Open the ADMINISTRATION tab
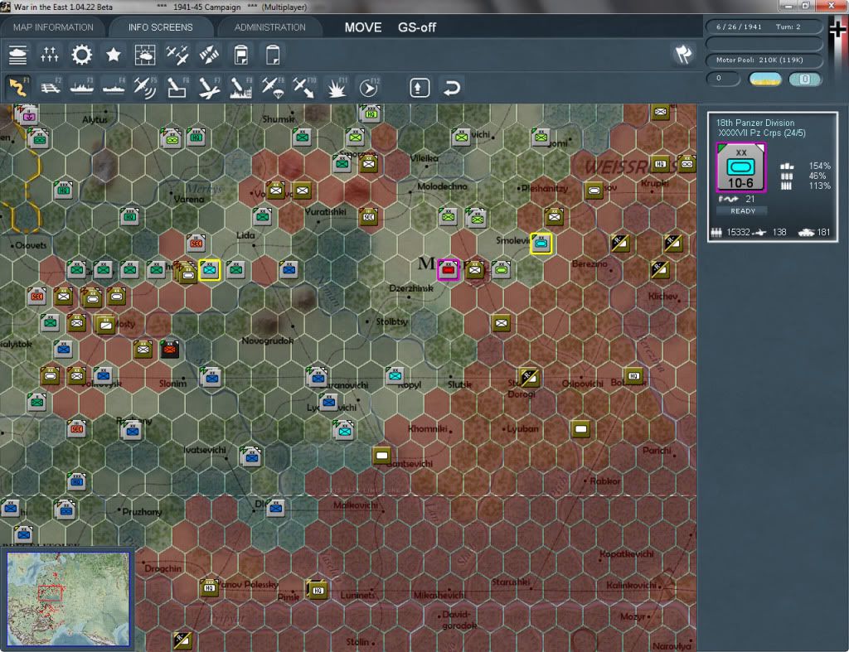This screenshot has height=652, width=849. click(x=269, y=27)
